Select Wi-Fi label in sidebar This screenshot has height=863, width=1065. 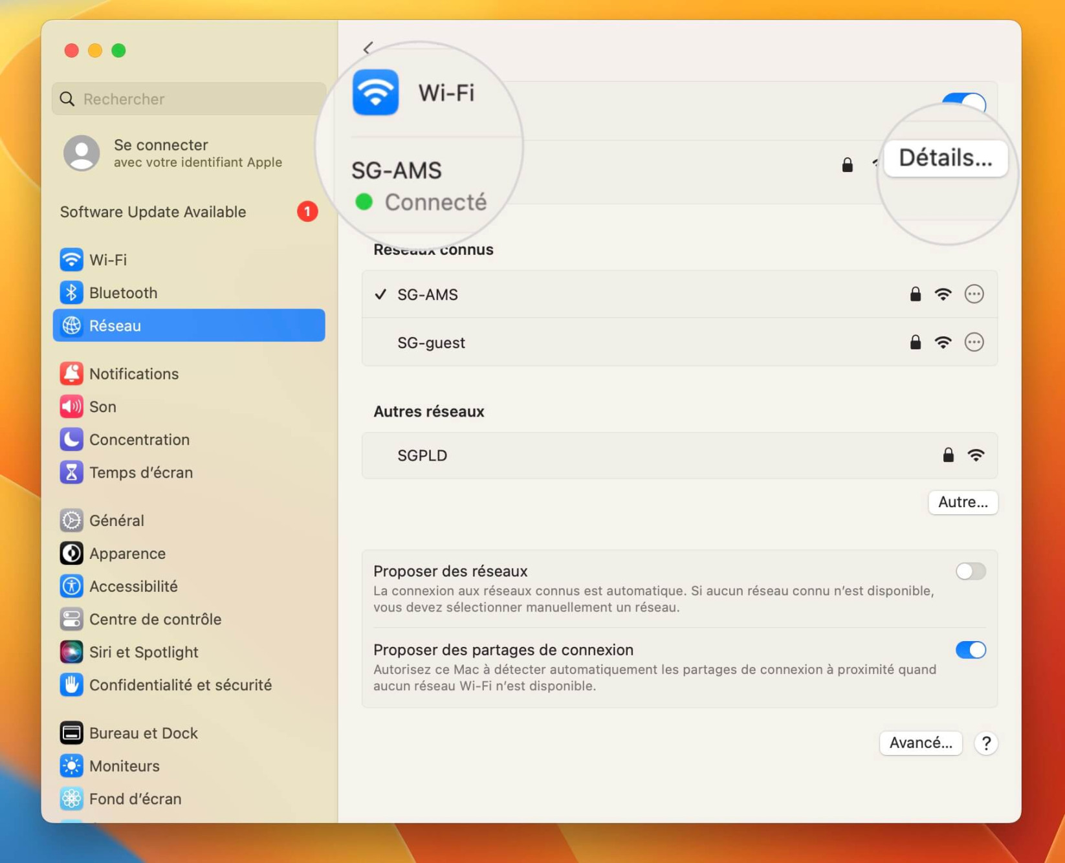(108, 259)
